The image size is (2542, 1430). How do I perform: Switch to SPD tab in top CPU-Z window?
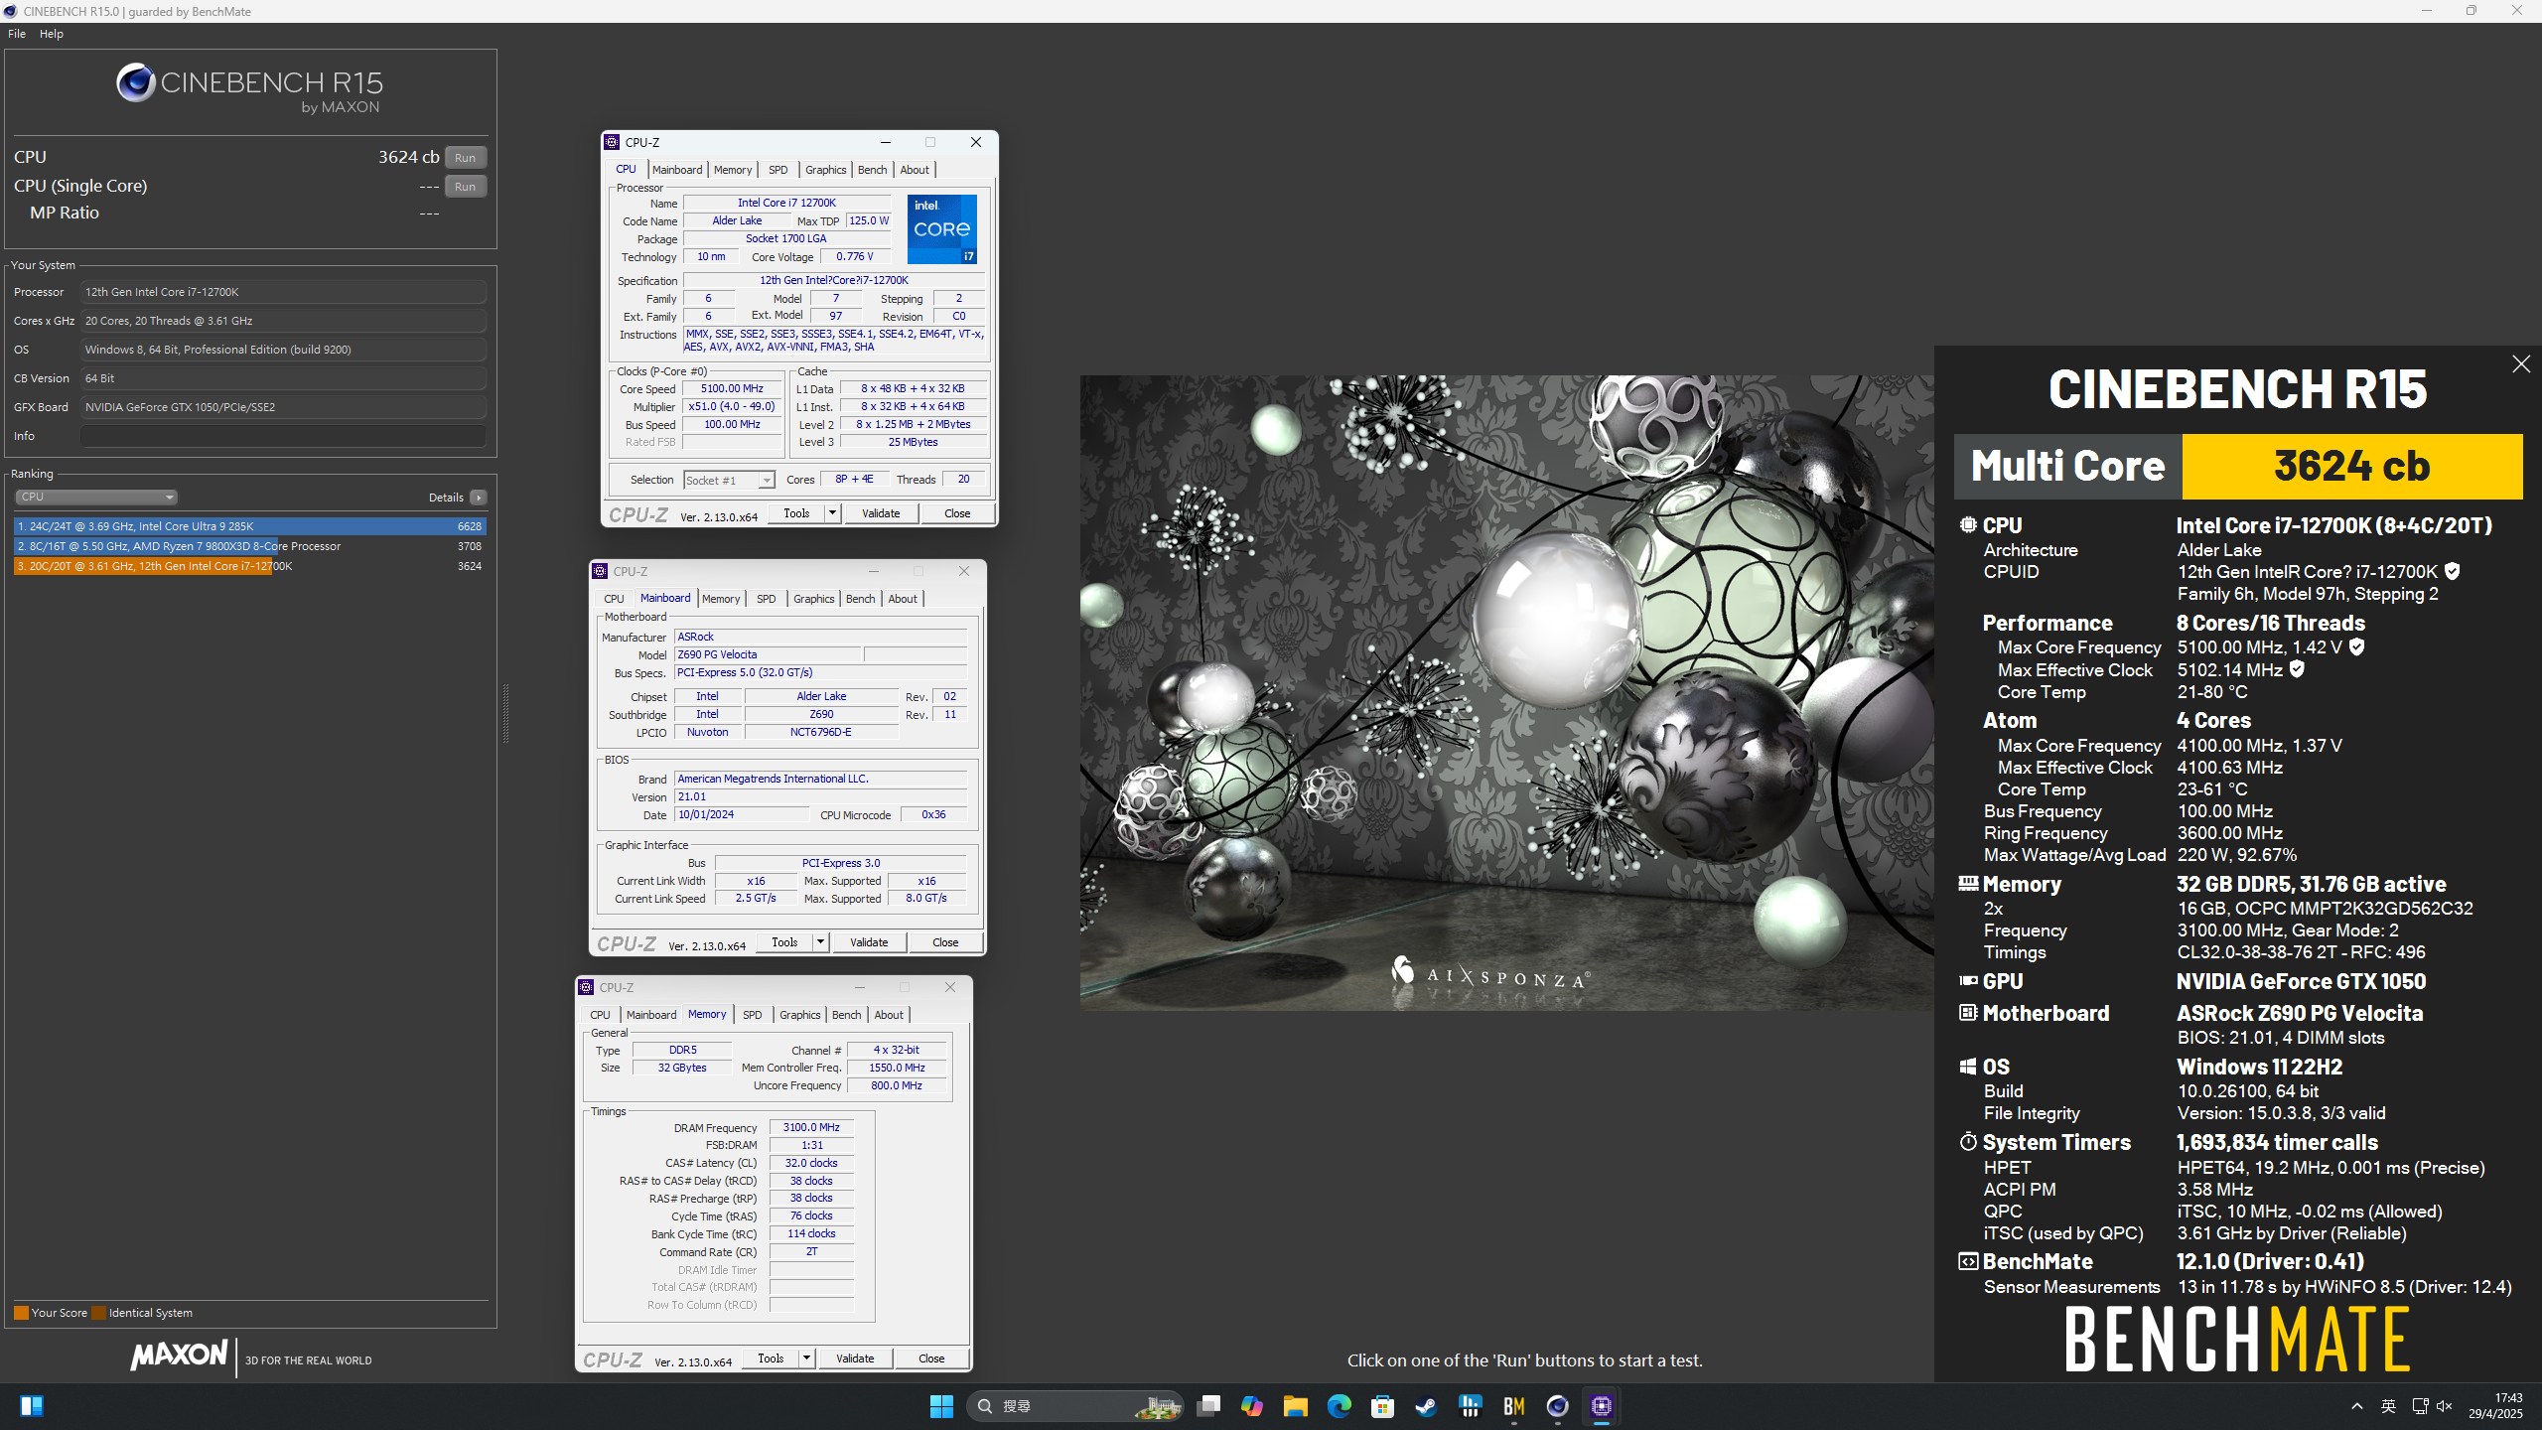778,170
